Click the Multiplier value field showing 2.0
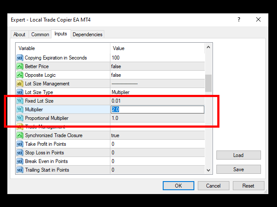The height and width of the screenshot is (207, 277). tap(158, 110)
